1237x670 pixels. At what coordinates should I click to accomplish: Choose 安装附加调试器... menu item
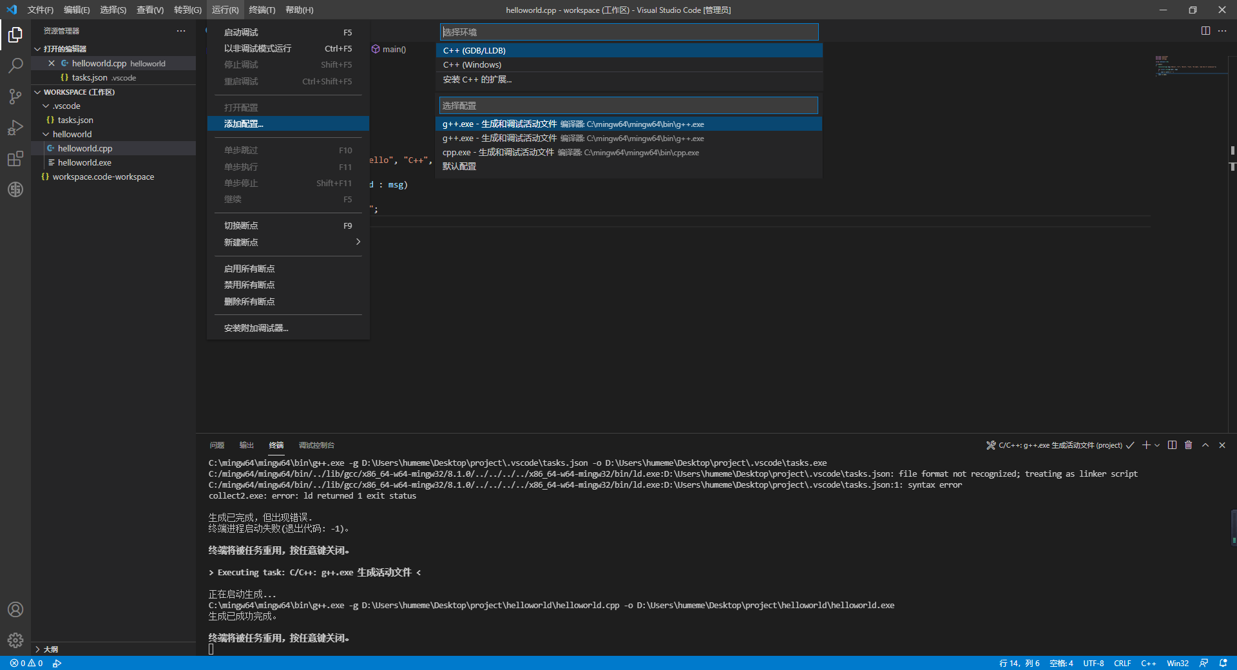(288, 328)
